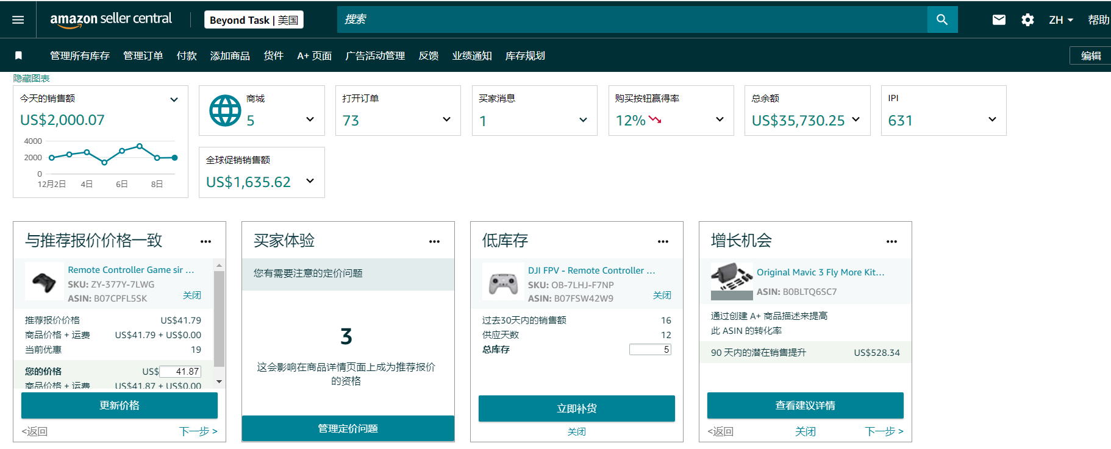Open 管理订单 menu item
Screen dimensions: 1111x449
click(x=143, y=55)
